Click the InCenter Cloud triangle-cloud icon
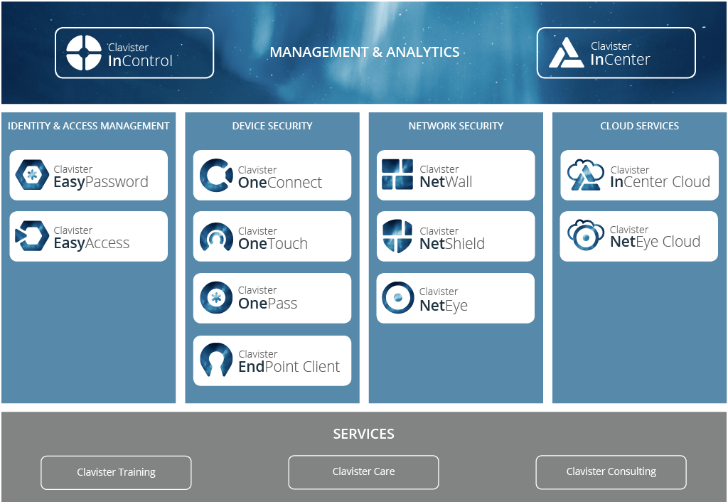Screen dimensions: 728x502 point(586,175)
